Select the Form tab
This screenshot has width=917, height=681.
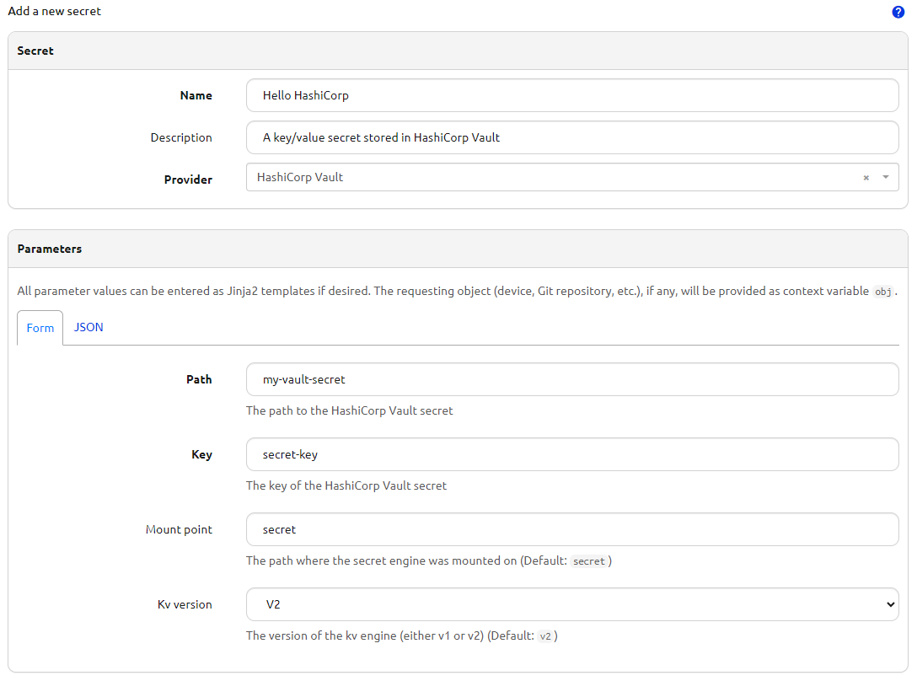pyautogui.click(x=40, y=328)
